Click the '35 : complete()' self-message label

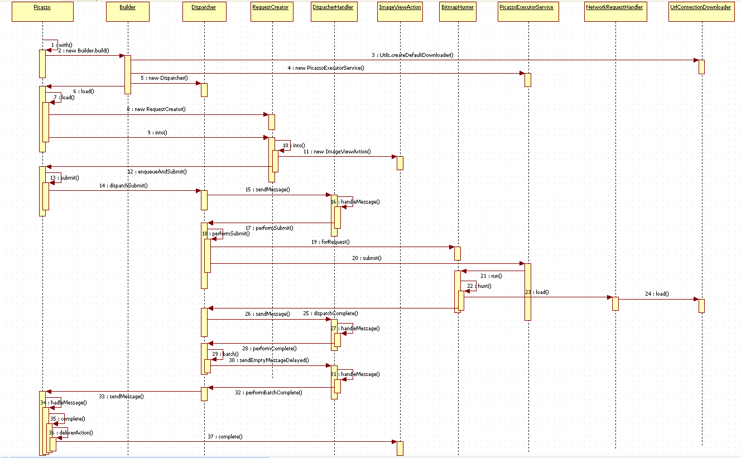tap(68, 418)
